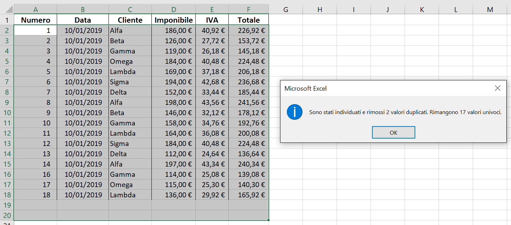
Task: Select Numero 9 cell in row 10
Action: 35,113
